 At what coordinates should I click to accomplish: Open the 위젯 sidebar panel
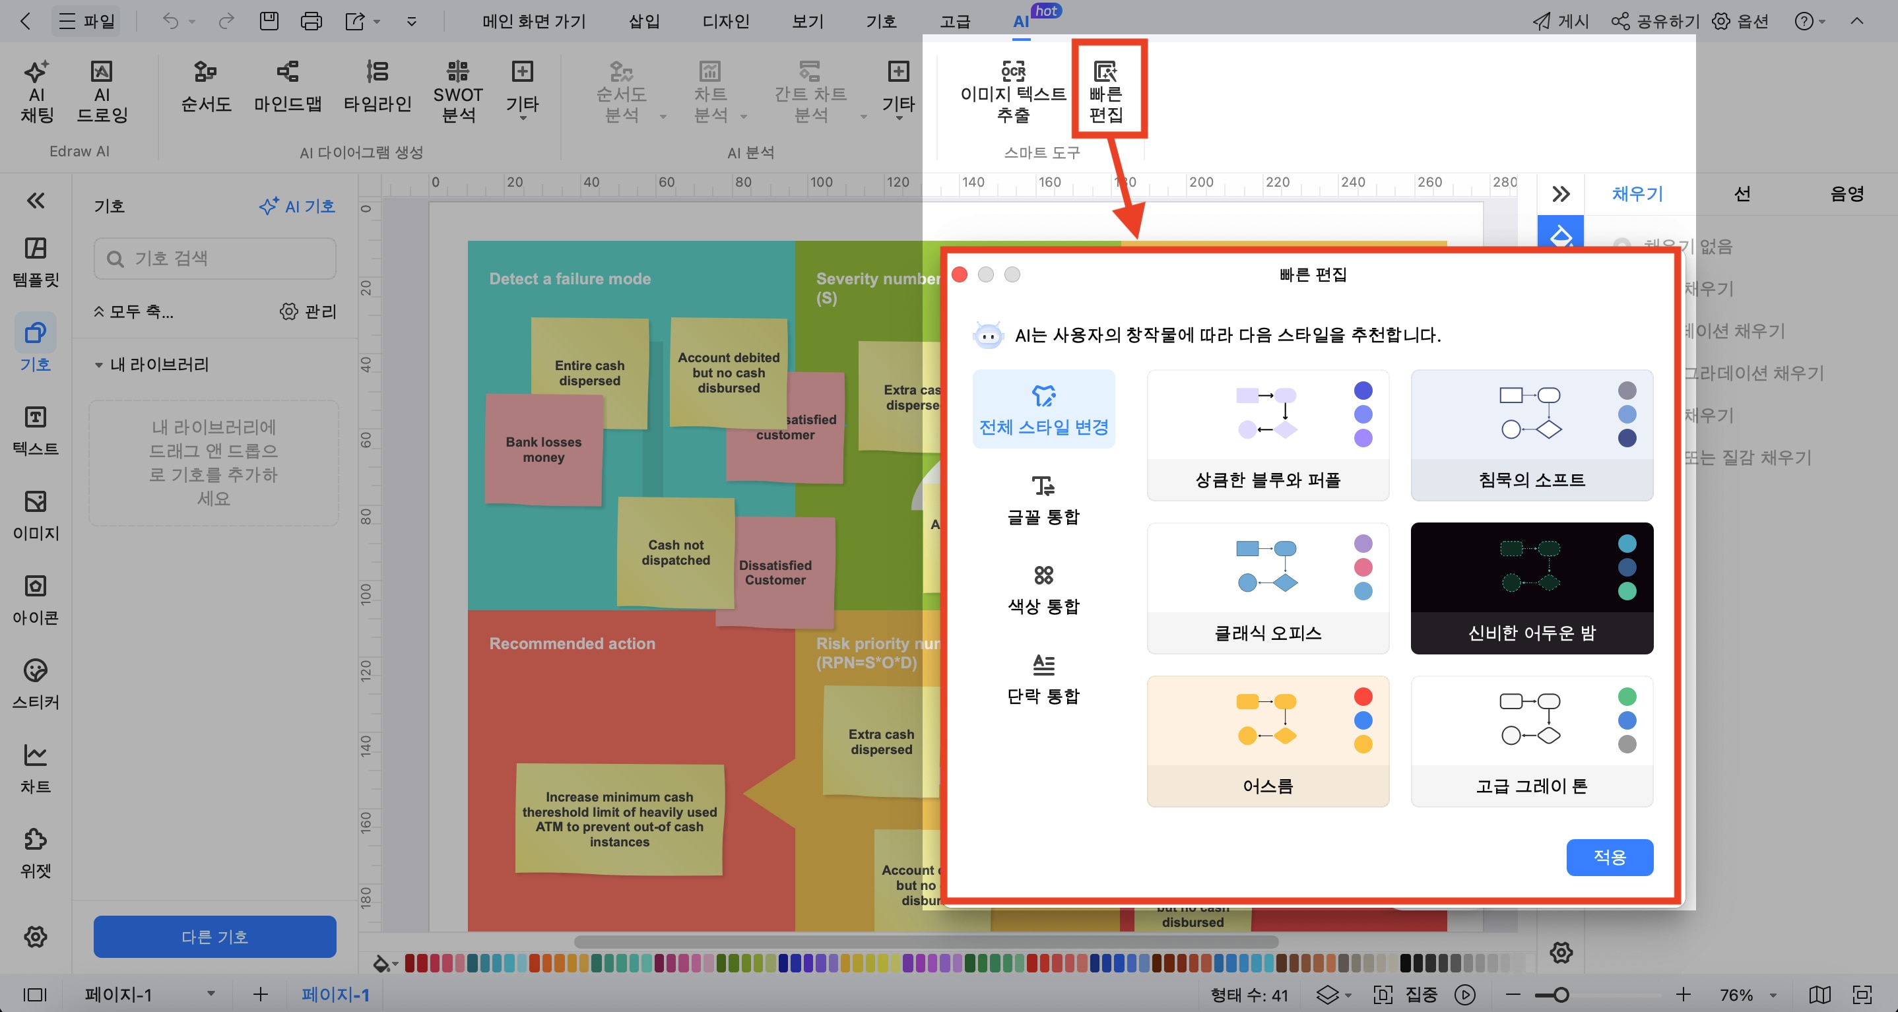(36, 852)
